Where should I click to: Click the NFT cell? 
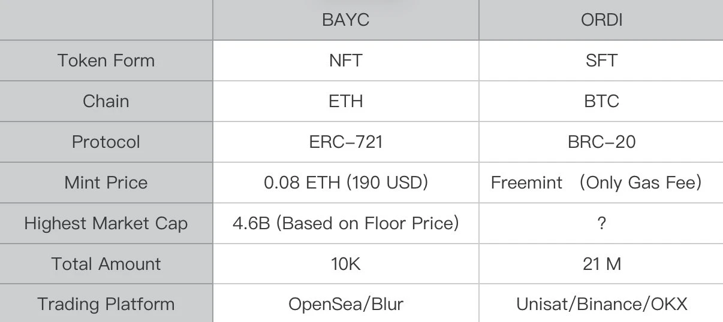coord(345,60)
